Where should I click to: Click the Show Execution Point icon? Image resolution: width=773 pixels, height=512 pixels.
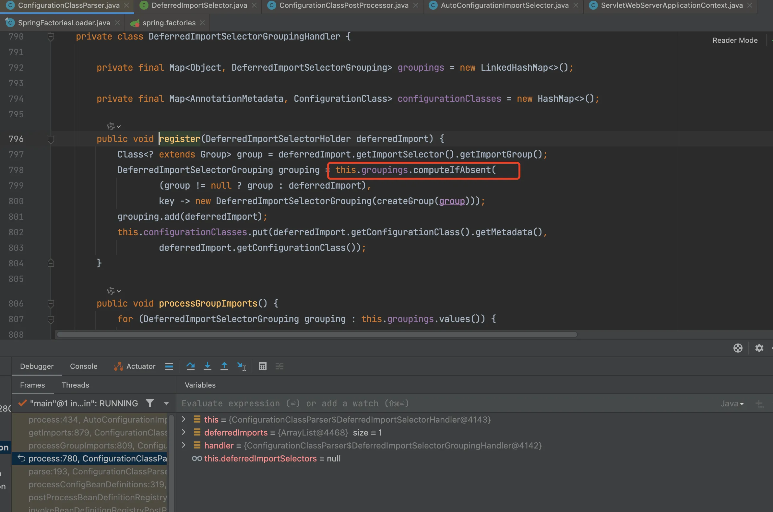(169, 366)
